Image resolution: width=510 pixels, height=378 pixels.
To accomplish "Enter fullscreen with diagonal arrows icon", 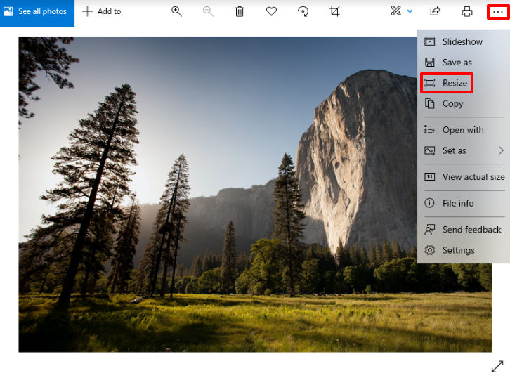I will click(x=497, y=366).
